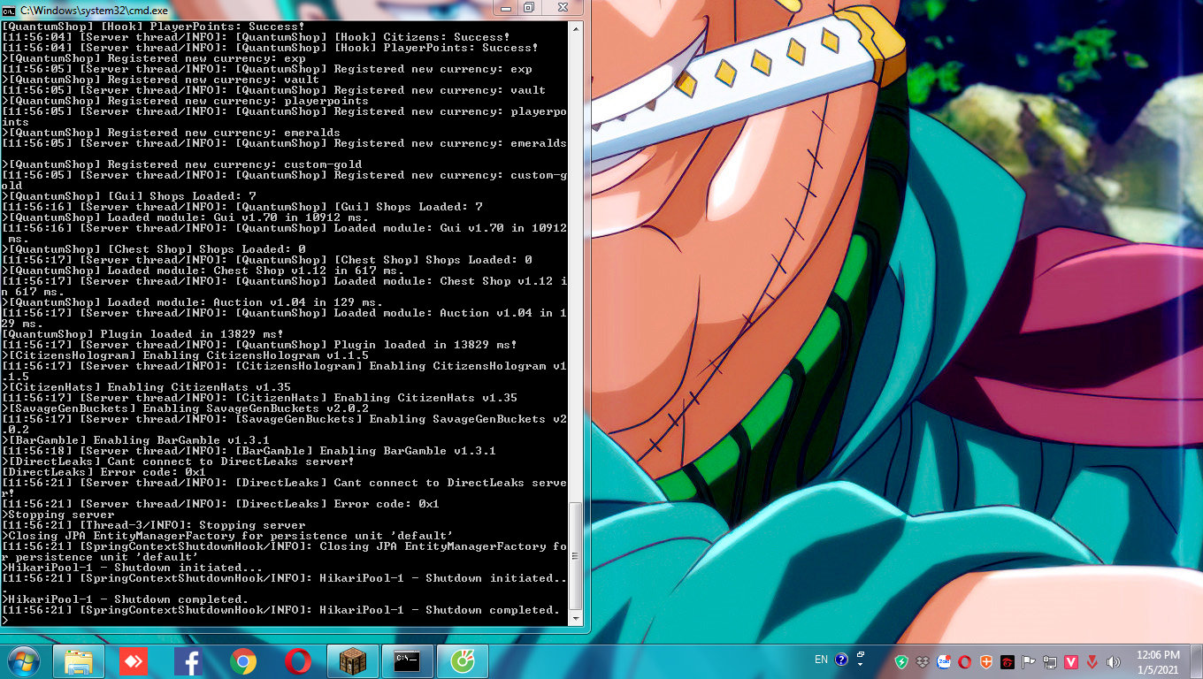Click the console scrollbar up arrow
Screen dimensions: 1203x679
point(576,29)
